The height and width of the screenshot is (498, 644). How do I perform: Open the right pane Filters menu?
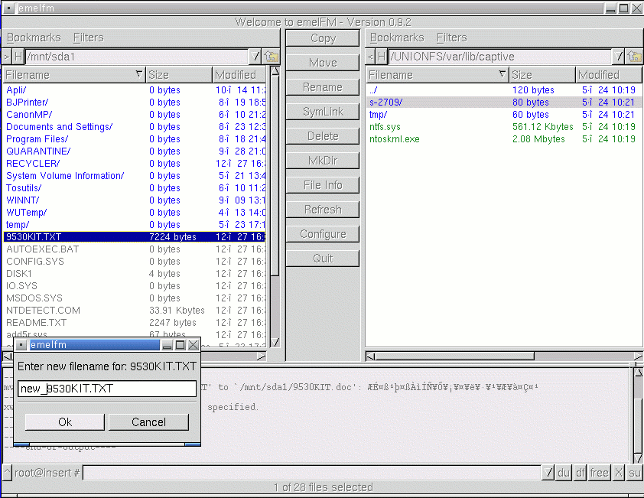click(x=451, y=37)
